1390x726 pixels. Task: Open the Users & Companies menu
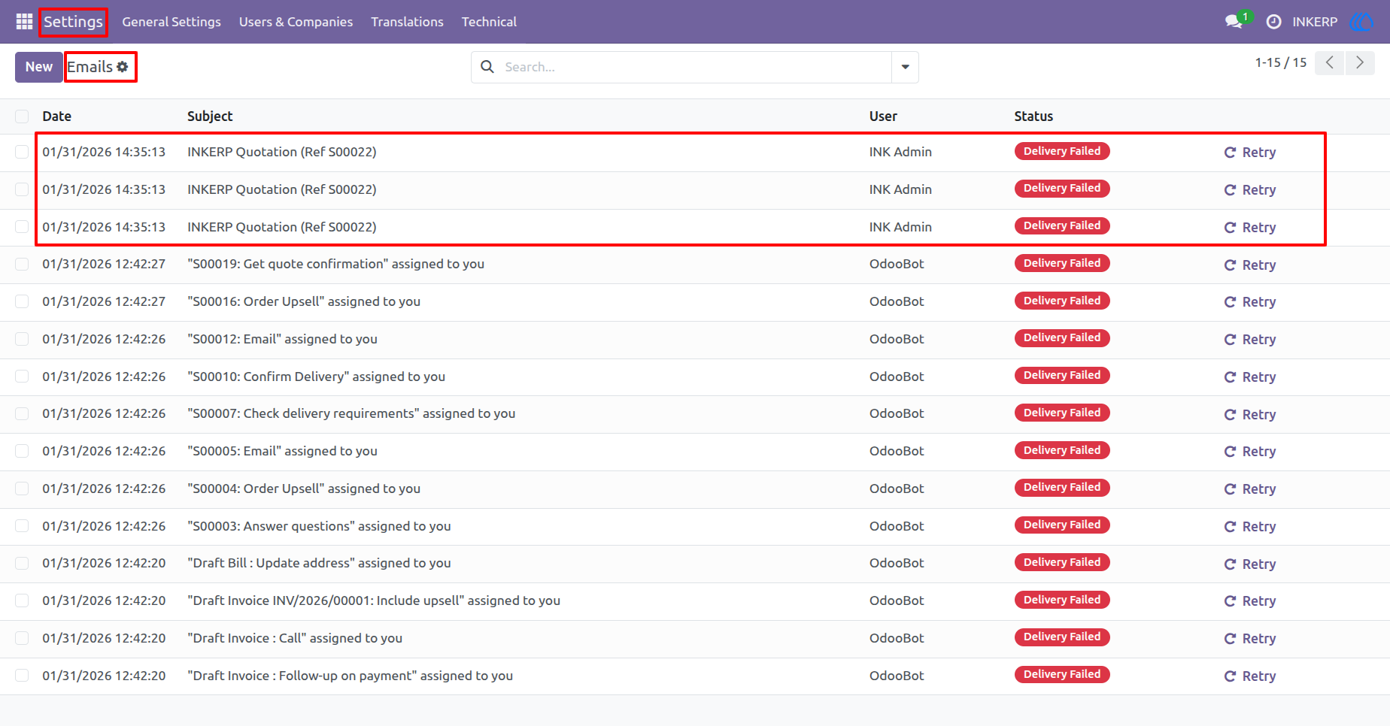click(296, 22)
